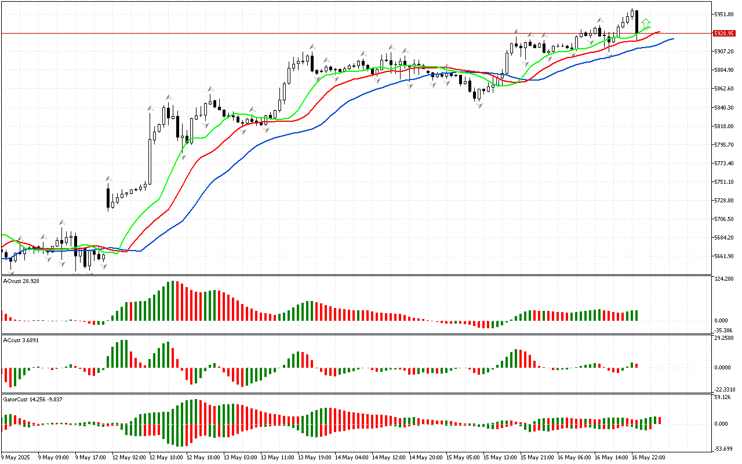Click the right end of blue Alligator jaw line
Viewport: 742px width, 464px height.
(672, 39)
